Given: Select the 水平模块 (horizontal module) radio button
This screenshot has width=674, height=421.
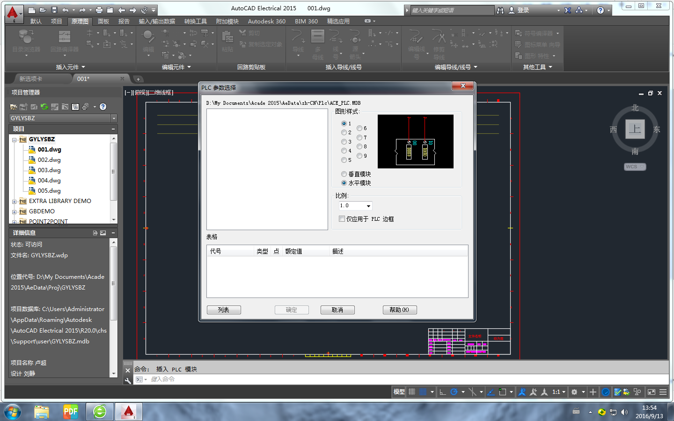Looking at the screenshot, I should tap(344, 183).
